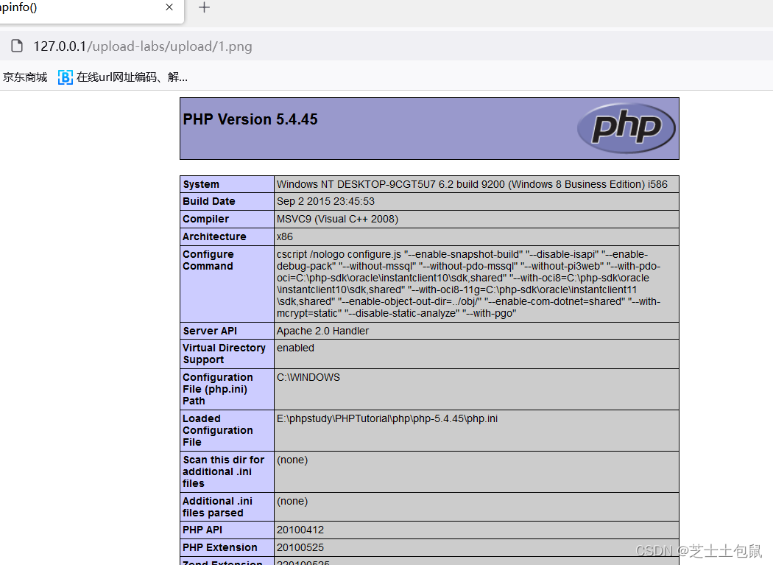Select (none) value of Additional .ini row
Image resolution: width=773 pixels, height=565 pixels.
coord(292,502)
